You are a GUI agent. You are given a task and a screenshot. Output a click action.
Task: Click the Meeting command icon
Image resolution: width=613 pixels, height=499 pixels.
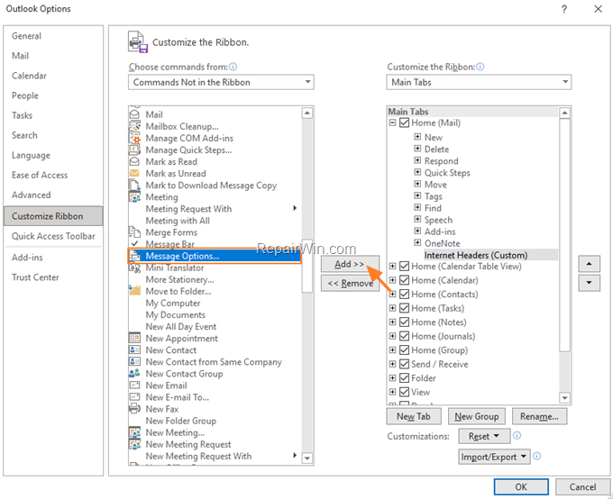coord(134,197)
